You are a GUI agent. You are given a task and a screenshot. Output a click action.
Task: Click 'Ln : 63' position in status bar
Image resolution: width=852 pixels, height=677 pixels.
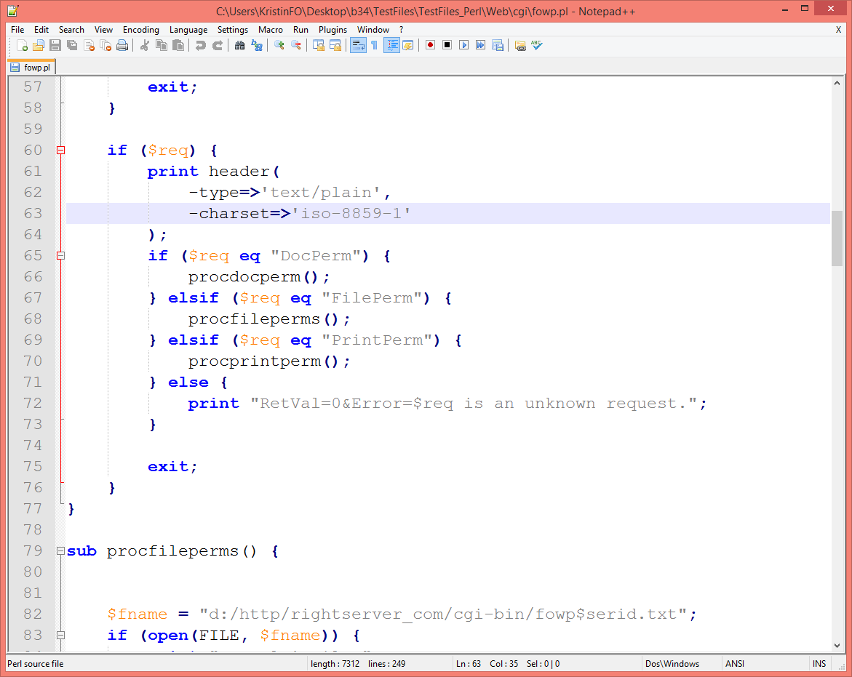click(469, 664)
